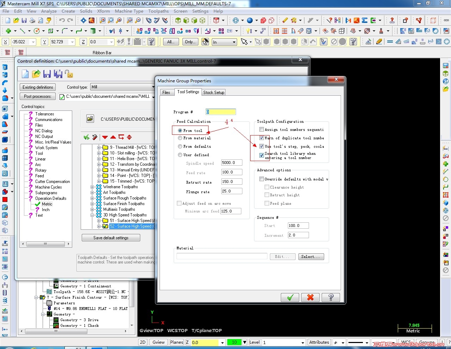Click the Existing definitions button
This screenshot has width=451, height=349.
pos(38,87)
